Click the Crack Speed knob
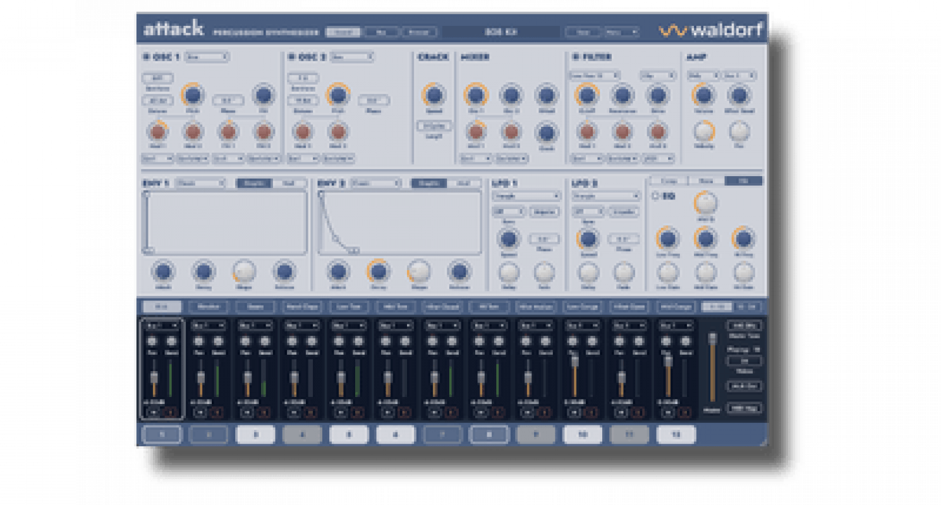The width and height of the screenshot is (941, 505). 433,95
